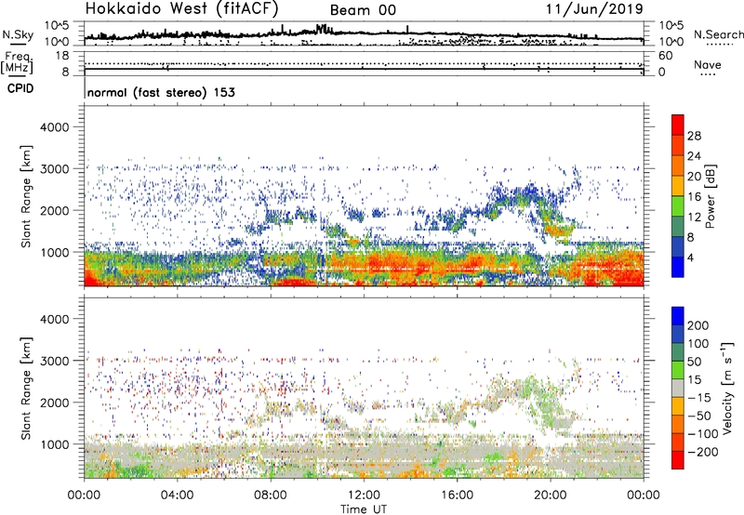Click the "15" velocity colorbar label
744x515 pixels.
tap(694, 379)
